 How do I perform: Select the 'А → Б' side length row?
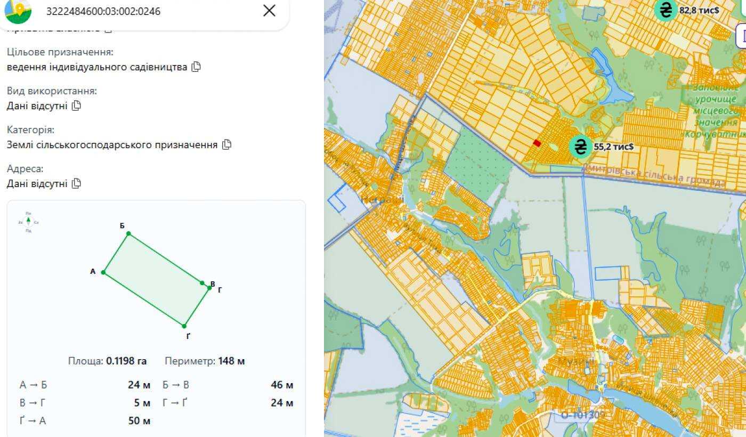85,385
